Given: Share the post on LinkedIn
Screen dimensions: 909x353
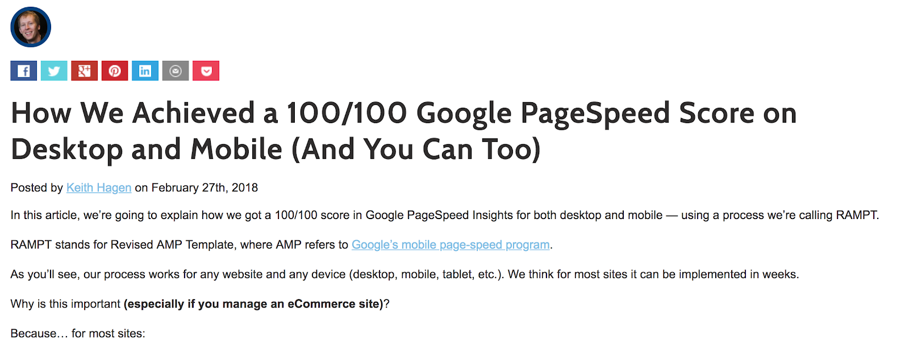Looking at the screenshot, I should click(145, 71).
